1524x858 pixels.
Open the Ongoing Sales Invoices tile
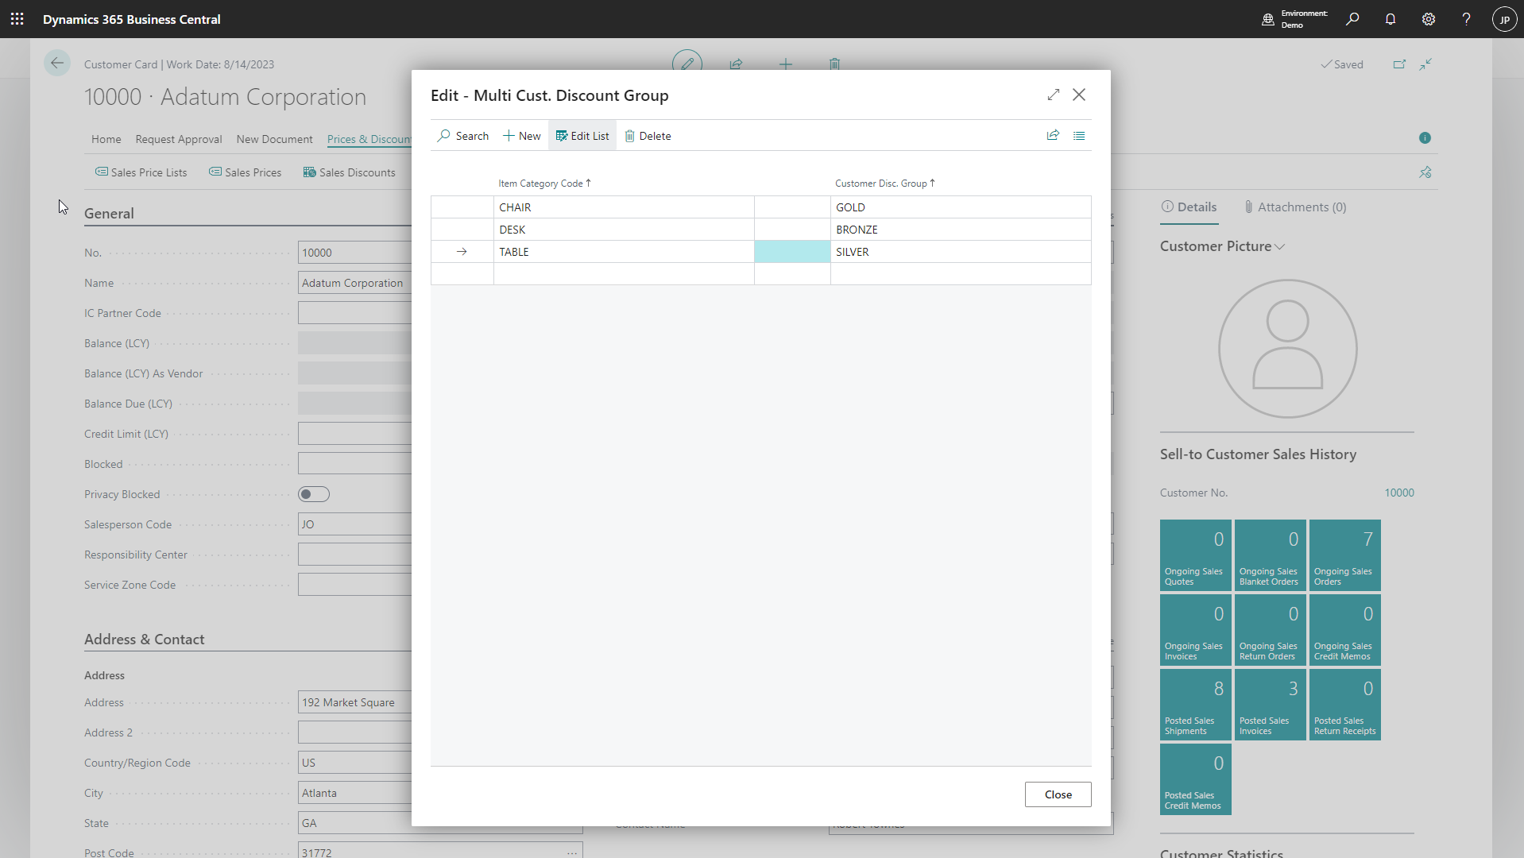pos(1196,630)
